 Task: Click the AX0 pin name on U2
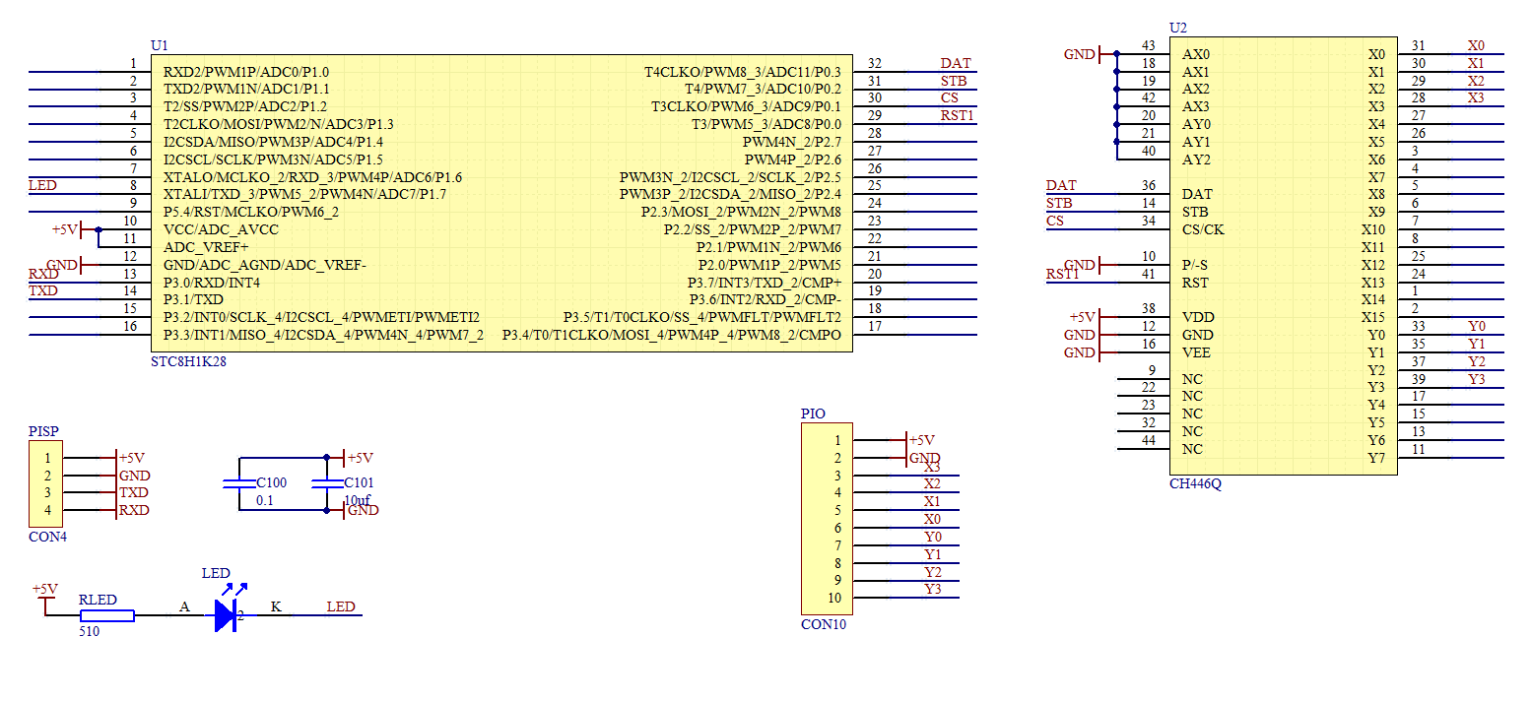click(x=1196, y=54)
